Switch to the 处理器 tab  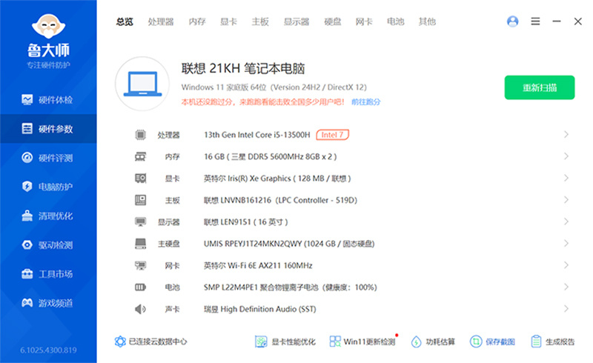tap(161, 21)
